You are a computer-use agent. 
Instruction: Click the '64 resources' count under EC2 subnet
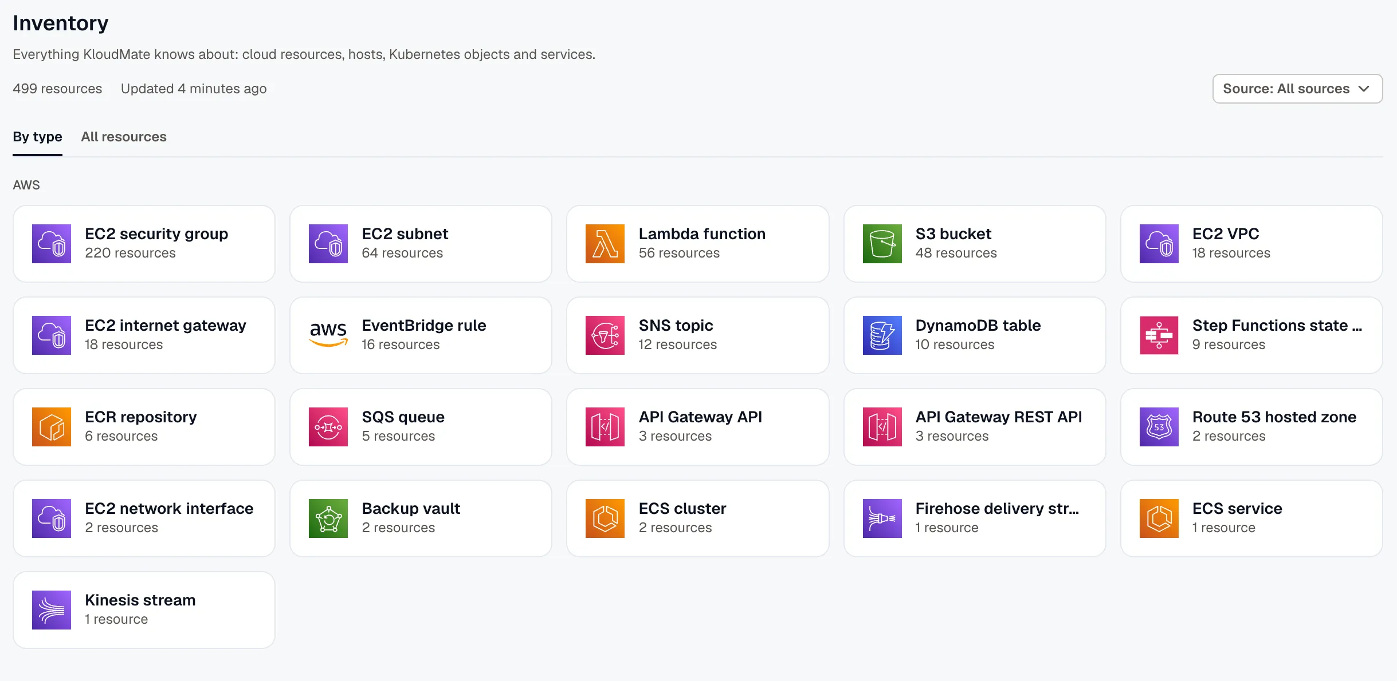coord(402,253)
